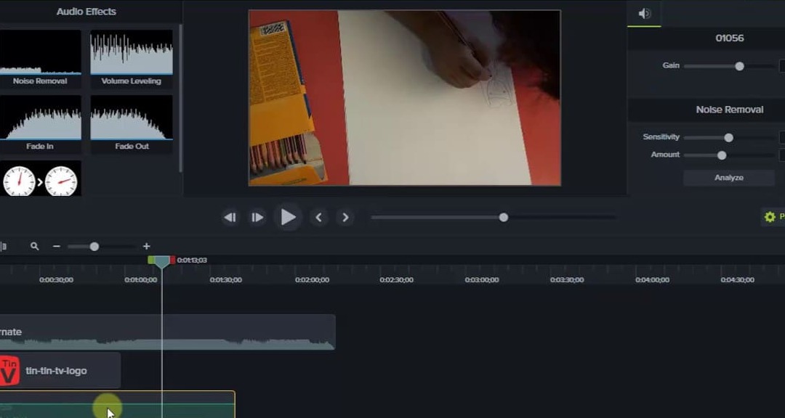The image size is (785, 418).
Task: Step forward one frame button
Action: tap(257, 218)
